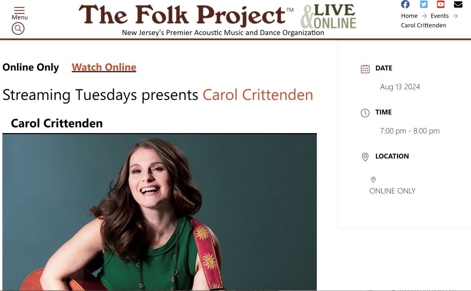Open the Facebook social icon
The height and width of the screenshot is (291, 471).
[x=405, y=5]
